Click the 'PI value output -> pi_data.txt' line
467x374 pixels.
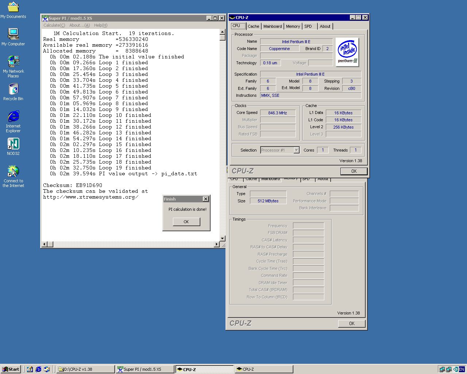pyautogui.click(x=124, y=173)
